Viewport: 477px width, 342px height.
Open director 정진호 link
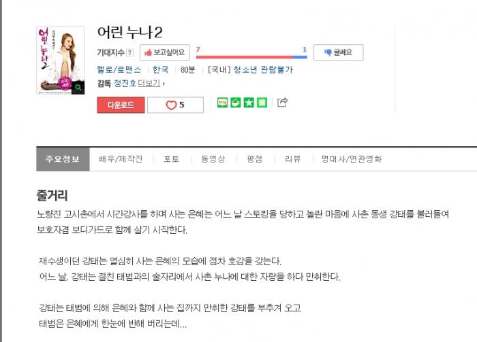pyautogui.click(x=125, y=83)
